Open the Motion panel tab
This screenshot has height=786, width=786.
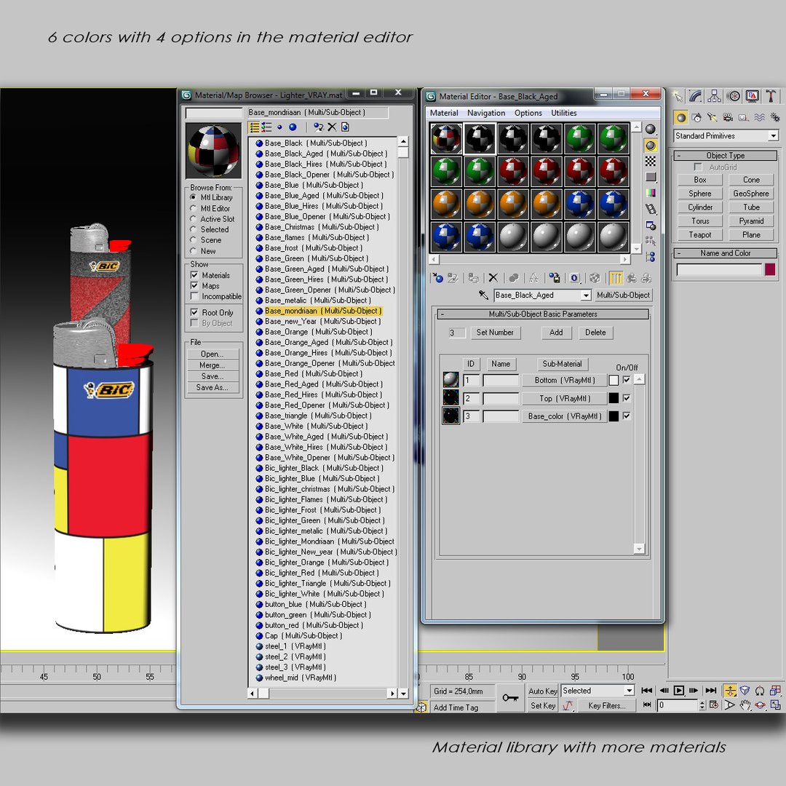click(734, 96)
